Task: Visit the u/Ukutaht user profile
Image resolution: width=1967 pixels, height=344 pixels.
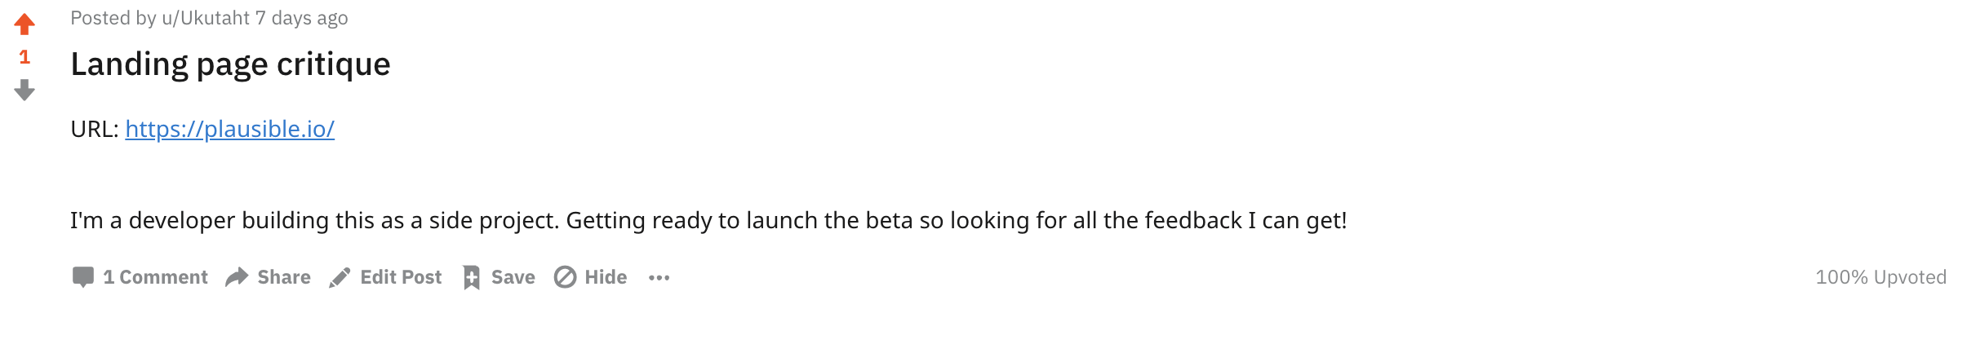Action: [206, 18]
